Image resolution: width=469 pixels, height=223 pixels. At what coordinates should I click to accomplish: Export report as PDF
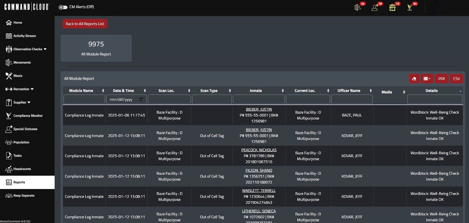click(442, 79)
